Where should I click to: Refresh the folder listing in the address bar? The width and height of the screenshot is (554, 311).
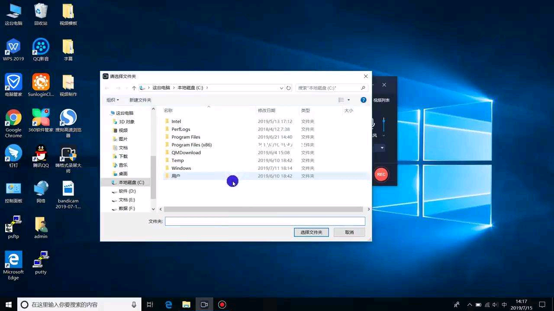click(289, 88)
